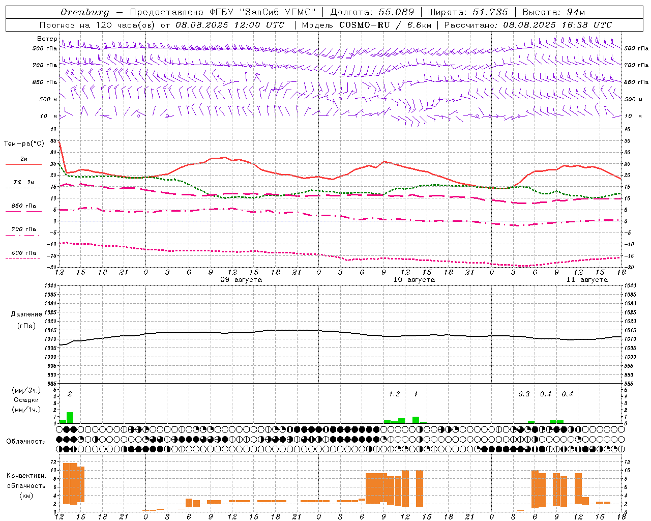The height and width of the screenshot is (521, 651).
Task: Click the 'Тем-ра(°C)' temperature panel heading
Action: point(24,144)
